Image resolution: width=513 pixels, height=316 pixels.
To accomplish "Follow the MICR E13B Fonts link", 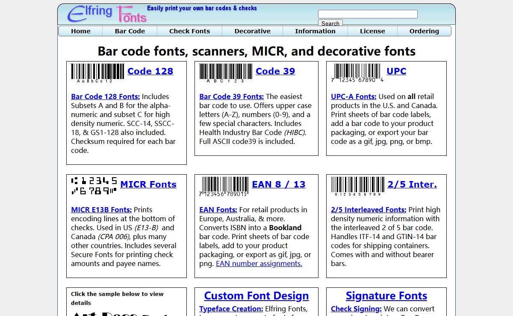I will point(101,210).
